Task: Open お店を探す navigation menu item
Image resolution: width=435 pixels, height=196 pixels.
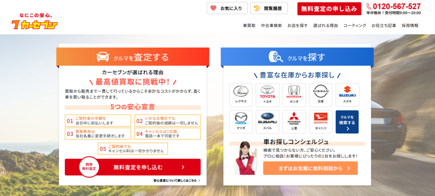Action: click(297, 26)
